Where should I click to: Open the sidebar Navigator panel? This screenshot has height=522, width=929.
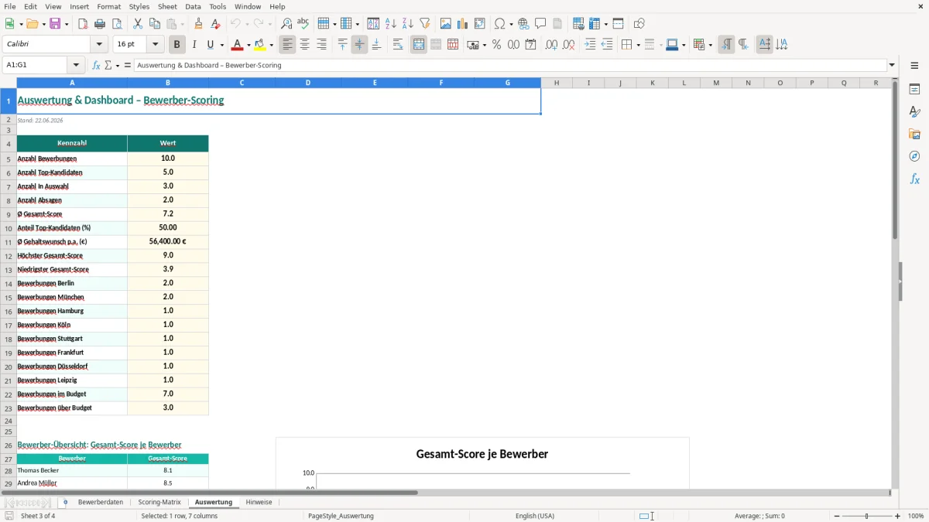click(x=914, y=156)
